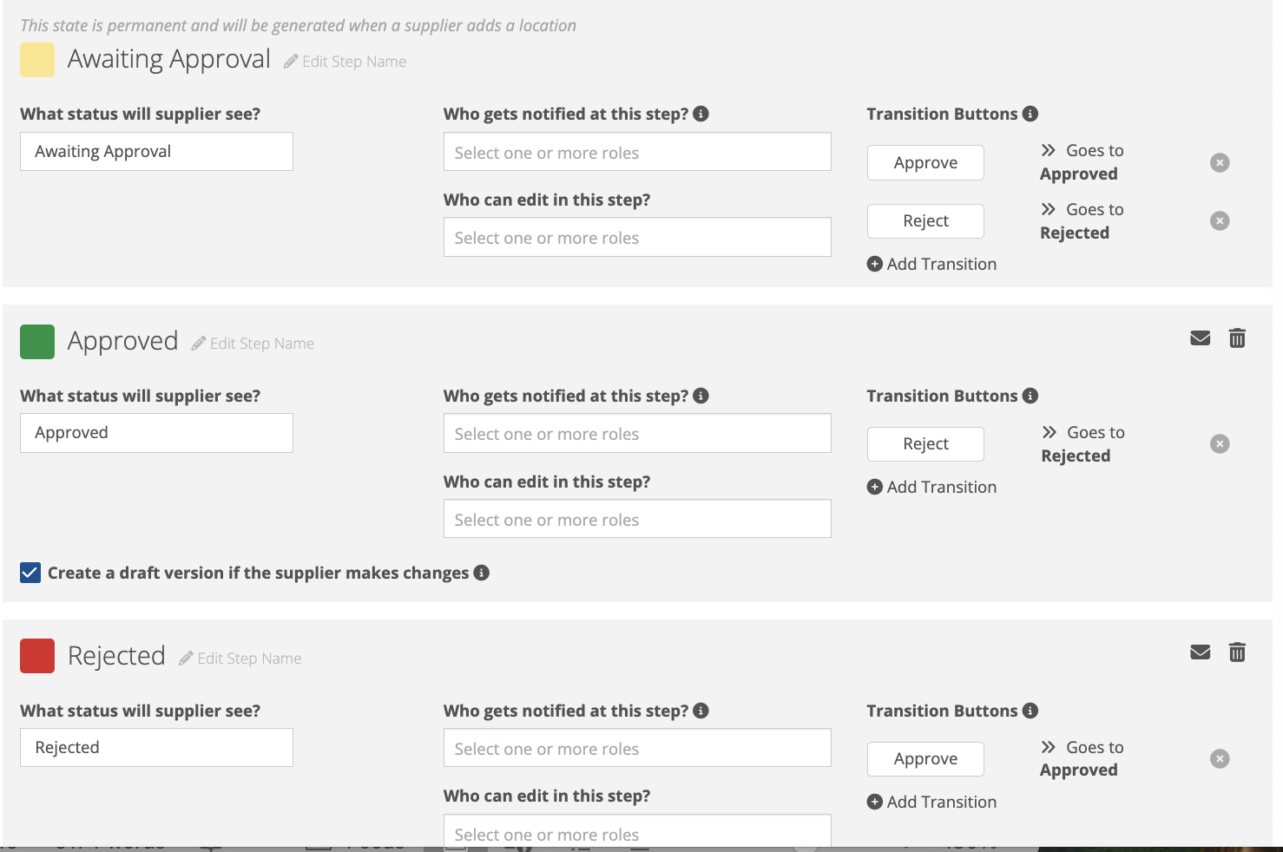Remove the Reject transition in Approved step
Screen dimensions: 1283x852
tap(1220, 444)
